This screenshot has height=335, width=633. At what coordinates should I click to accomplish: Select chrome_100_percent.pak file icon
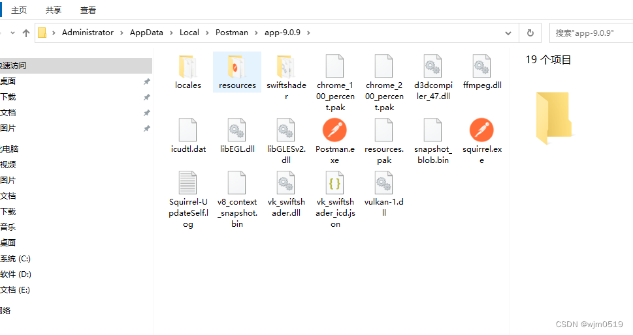(x=334, y=66)
